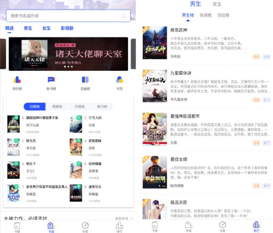Screen dimensions: 273x233
Task: Open the 绝世武神 book cover
Action: click(x=155, y=43)
